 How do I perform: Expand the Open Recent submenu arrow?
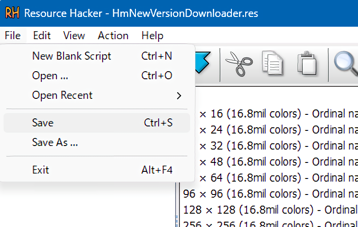(179, 95)
